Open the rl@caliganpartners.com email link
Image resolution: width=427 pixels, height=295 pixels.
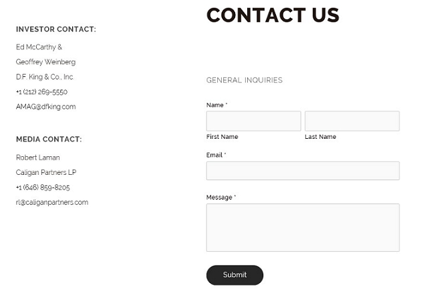52,203
